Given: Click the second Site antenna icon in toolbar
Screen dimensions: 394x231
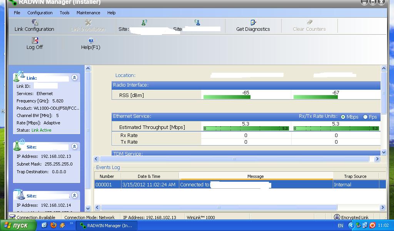Looking at the screenshot, I should coord(197,23).
